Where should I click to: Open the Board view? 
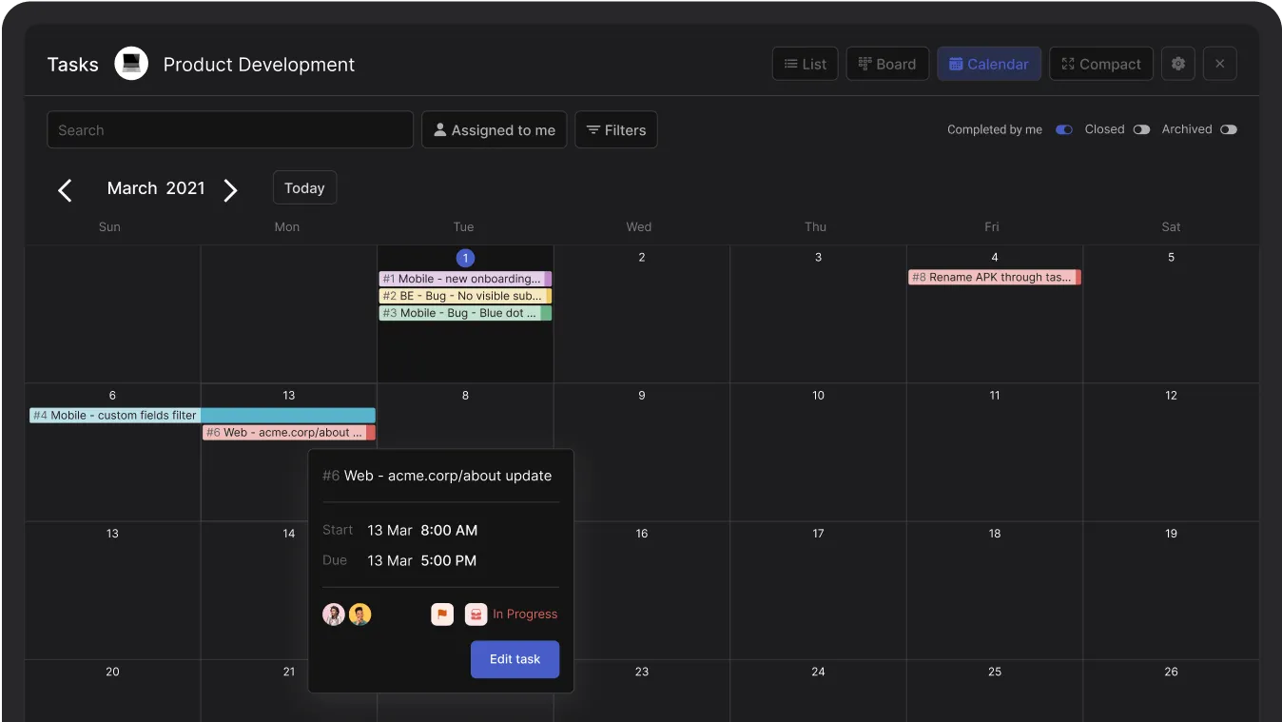(887, 63)
